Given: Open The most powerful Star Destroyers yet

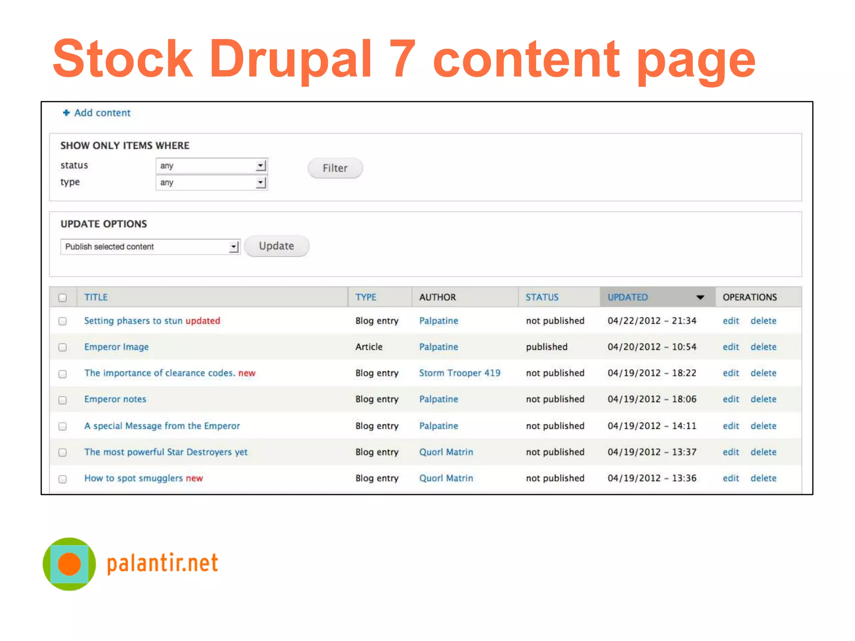Looking at the screenshot, I should 166,452.
